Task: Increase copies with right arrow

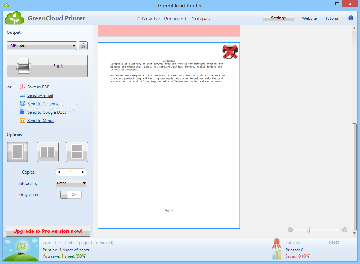Action: [83, 172]
